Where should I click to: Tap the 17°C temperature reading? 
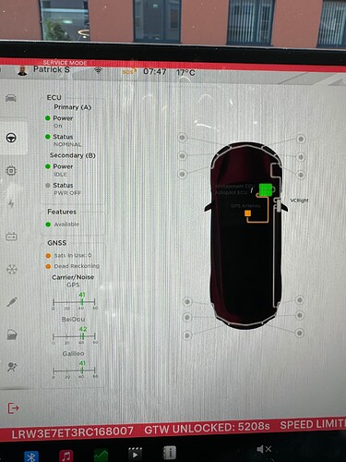[x=185, y=73]
